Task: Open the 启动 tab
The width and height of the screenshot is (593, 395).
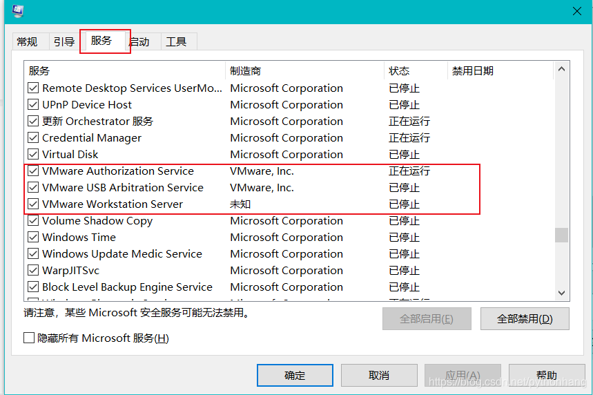Action: (x=139, y=41)
